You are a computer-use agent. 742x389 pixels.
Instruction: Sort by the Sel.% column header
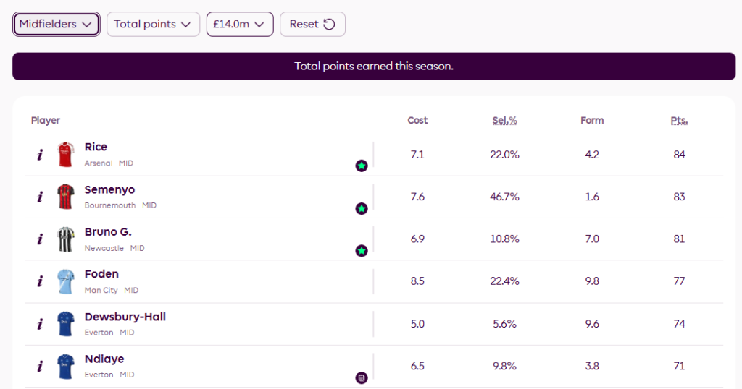pyautogui.click(x=504, y=121)
